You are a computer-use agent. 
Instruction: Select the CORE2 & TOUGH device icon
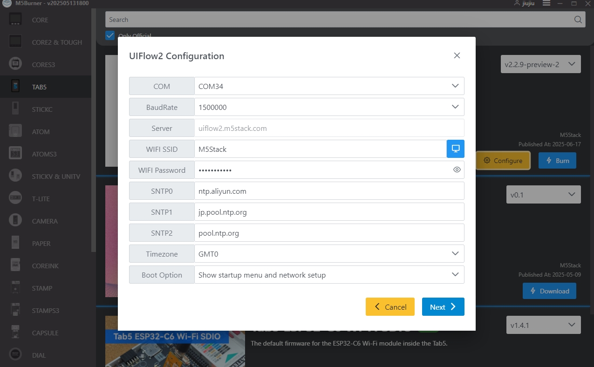(15, 42)
